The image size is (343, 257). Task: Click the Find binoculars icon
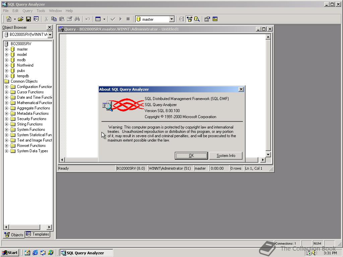click(77, 19)
